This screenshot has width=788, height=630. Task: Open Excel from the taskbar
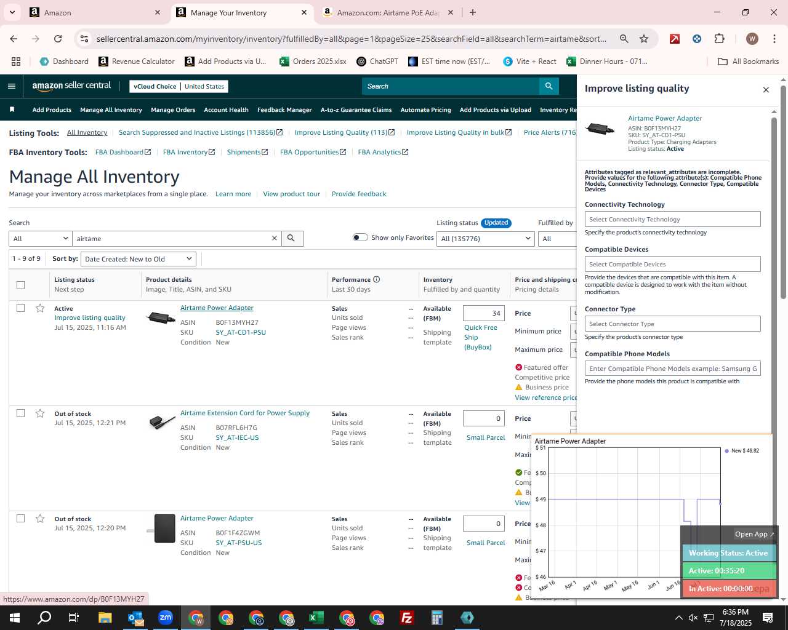click(316, 618)
